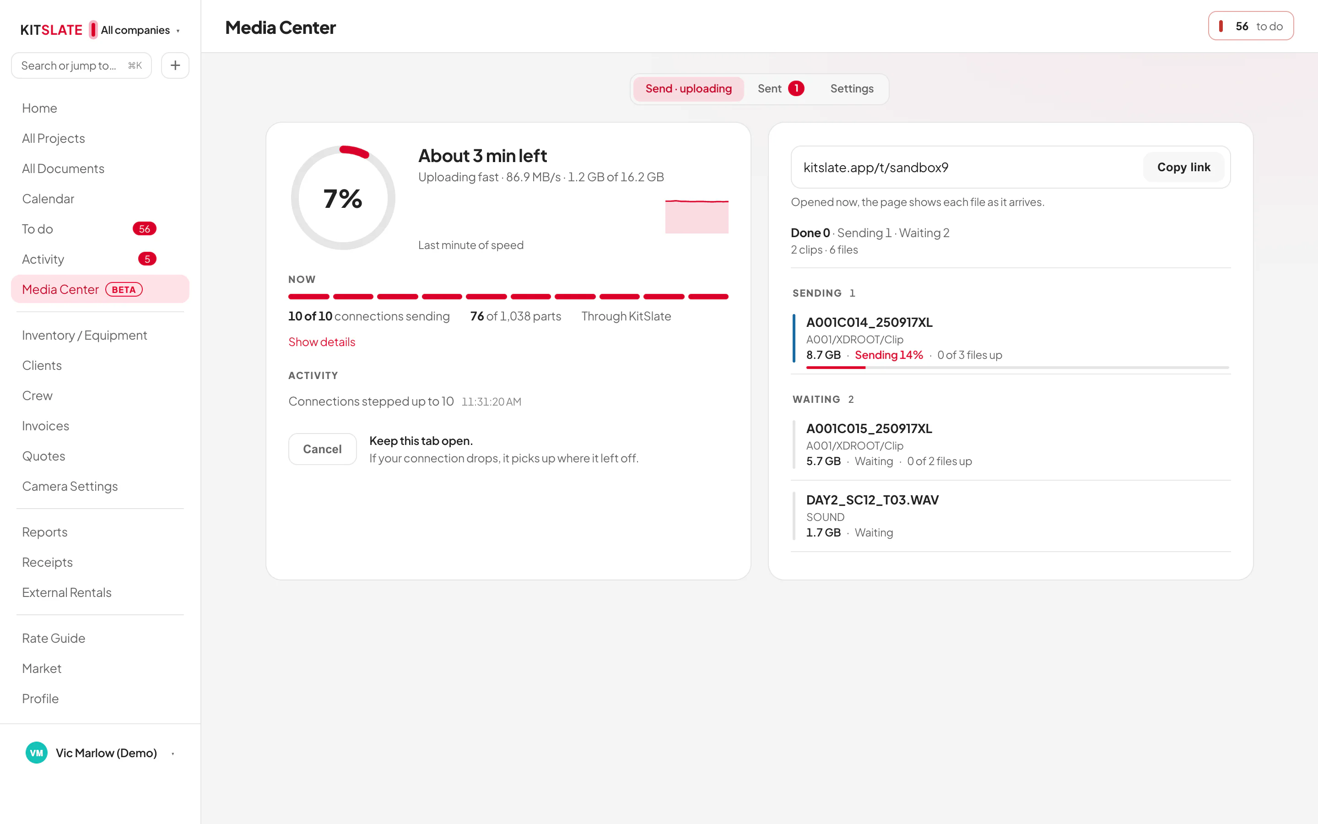Click the connections sending segmented bar
The width and height of the screenshot is (1318, 824).
point(508,297)
